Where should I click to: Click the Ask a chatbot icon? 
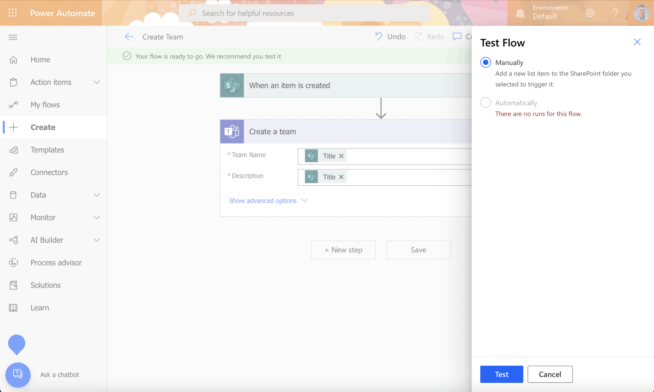click(18, 374)
